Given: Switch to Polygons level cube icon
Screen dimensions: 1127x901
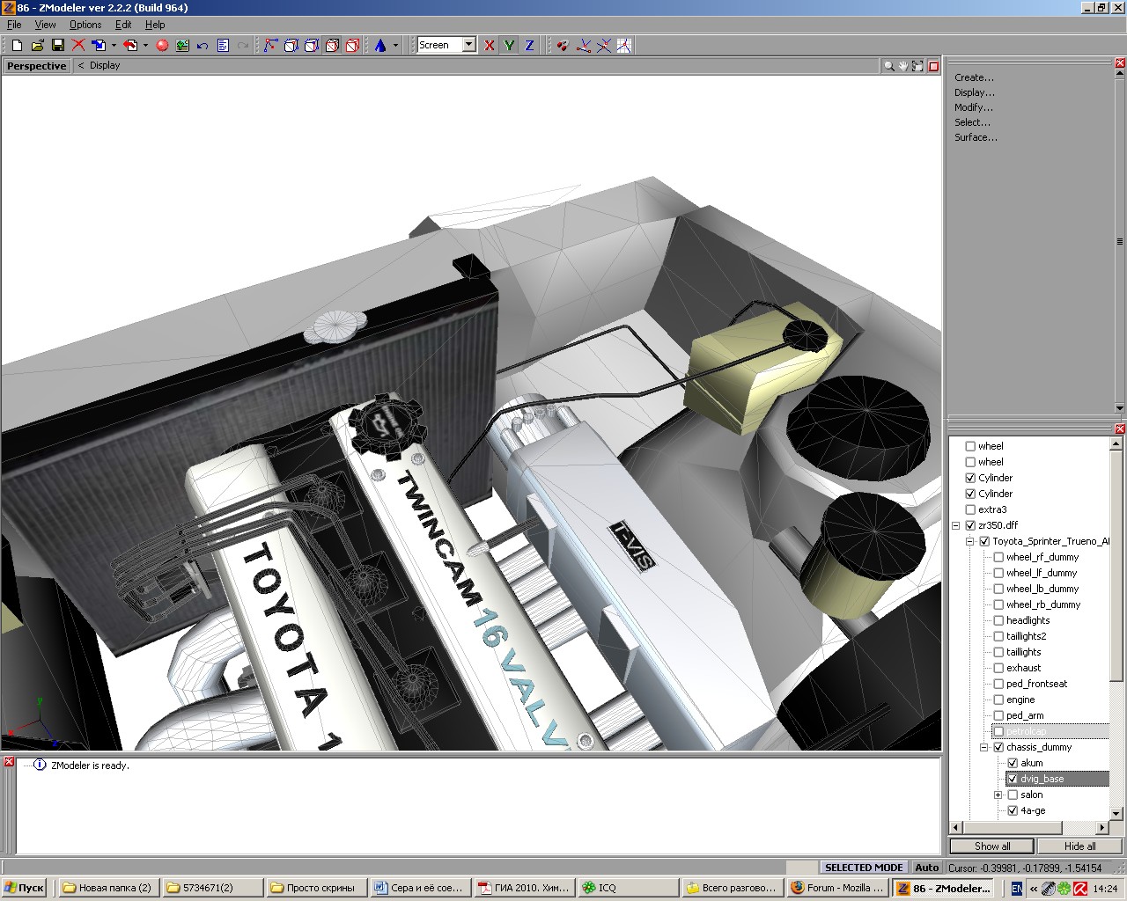Looking at the screenshot, I should click(x=312, y=45).
